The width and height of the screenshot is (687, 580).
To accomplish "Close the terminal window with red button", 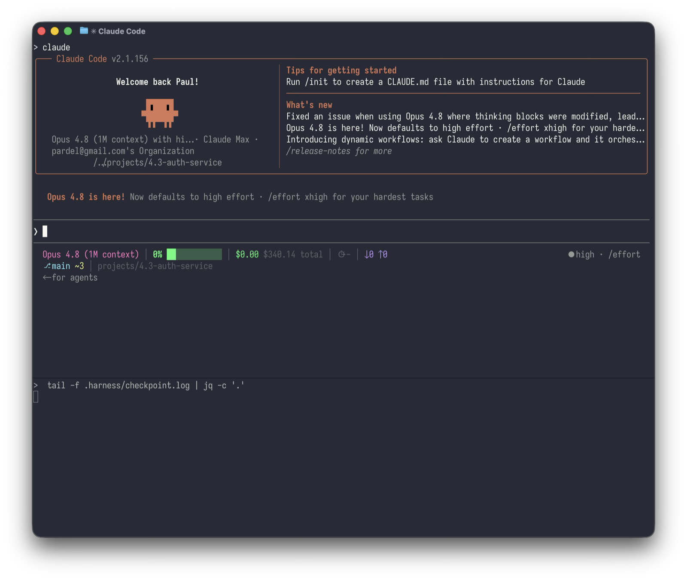I will coord(42,31).
